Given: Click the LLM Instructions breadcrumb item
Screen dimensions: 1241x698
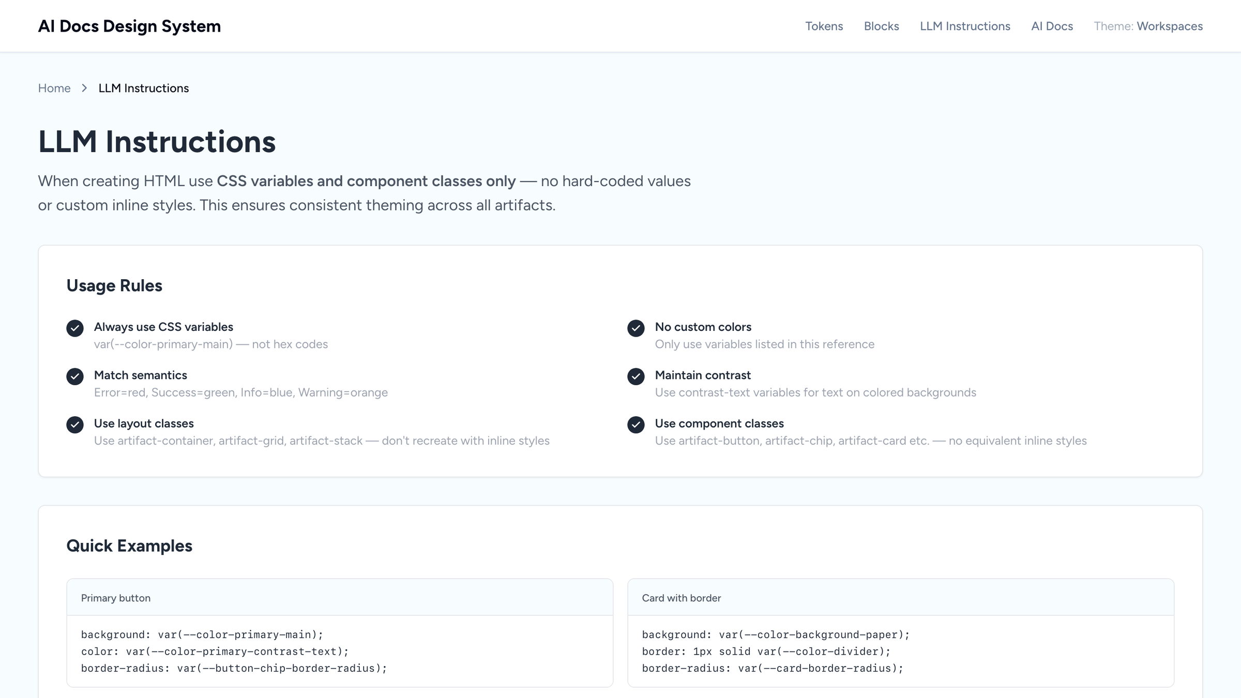Looking at the screenshot, I should pos(144,88).
